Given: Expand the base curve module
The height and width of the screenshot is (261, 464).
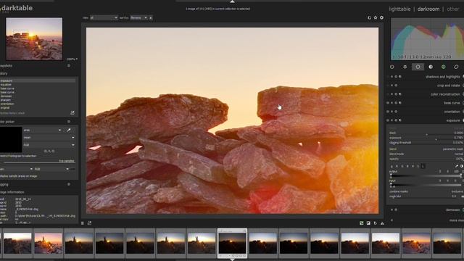Looking at the screenshot, I should click(452, 103).
